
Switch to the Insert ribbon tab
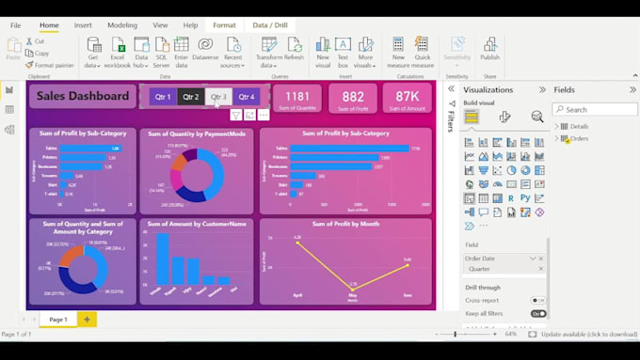point(83,25)
